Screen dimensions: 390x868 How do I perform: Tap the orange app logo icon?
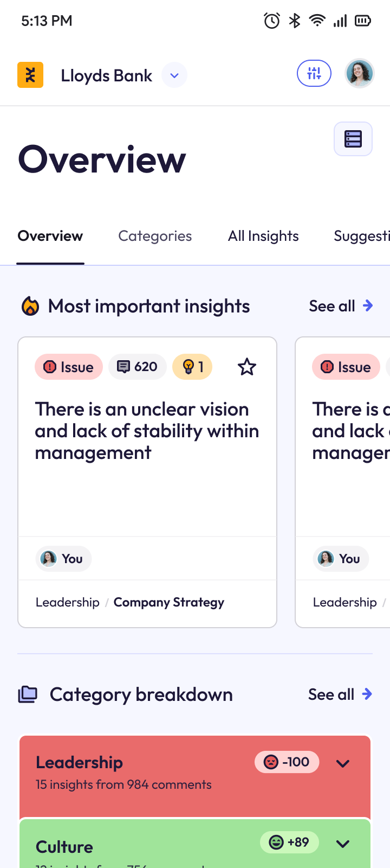[x=30, y=75]
